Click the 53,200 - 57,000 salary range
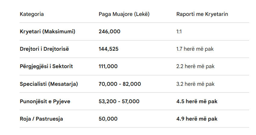 [x=119, y=101]
